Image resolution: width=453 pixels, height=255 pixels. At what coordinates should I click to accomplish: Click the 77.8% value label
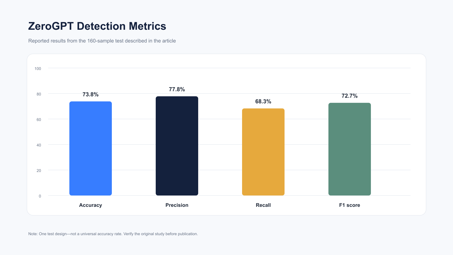click(x=177, y=89)
